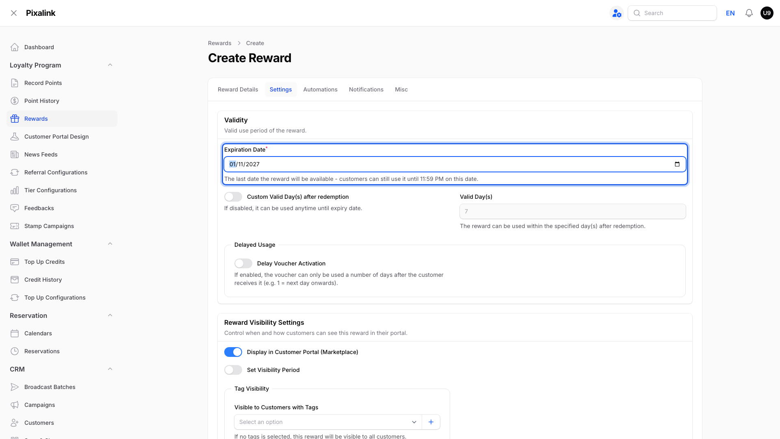Click the Customer Portal Design flask icon
Viewport: 780px width, 439px height.
click(15, 137)
